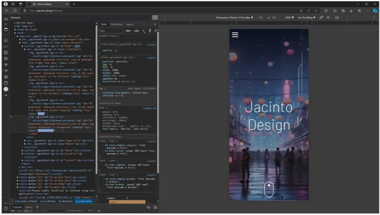Toggle device emulation icon in DevTools sidebar

pos(6,24)
